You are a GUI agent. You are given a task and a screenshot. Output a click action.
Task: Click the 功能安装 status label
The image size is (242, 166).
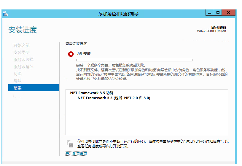point(83,53)
